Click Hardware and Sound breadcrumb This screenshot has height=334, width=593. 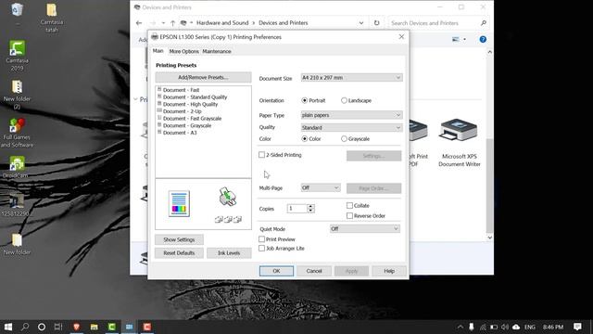coord(222,22)
